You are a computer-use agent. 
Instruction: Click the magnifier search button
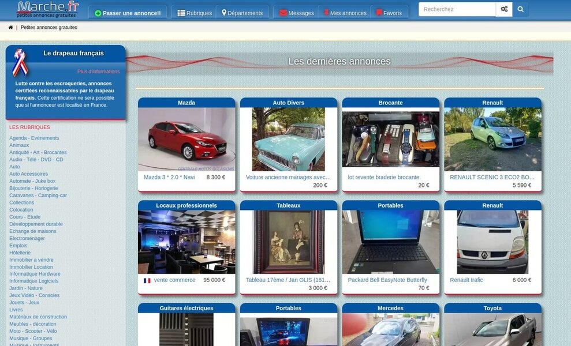click(x=521, y=9)
